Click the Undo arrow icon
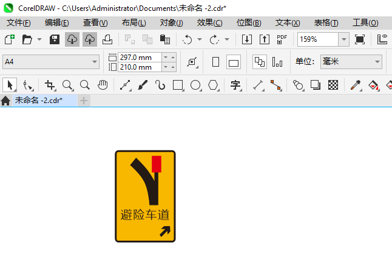The image size is (392, 274). [x=188, y=39]
